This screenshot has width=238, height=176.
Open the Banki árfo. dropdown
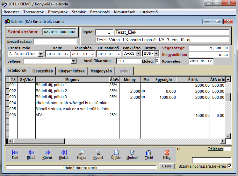[138, 54]
